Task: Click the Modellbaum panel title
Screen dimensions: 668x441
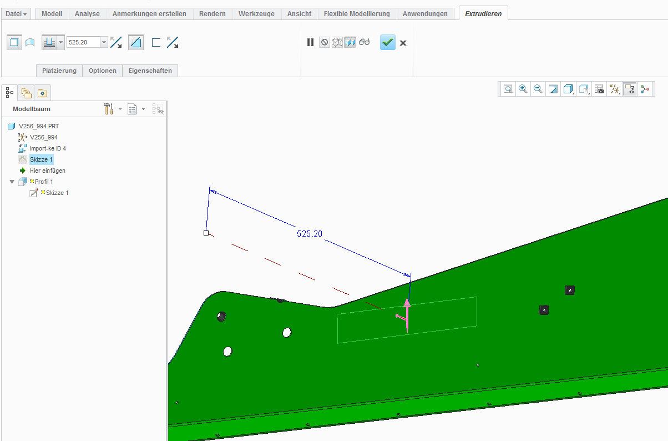Action: tap(32, 109)
